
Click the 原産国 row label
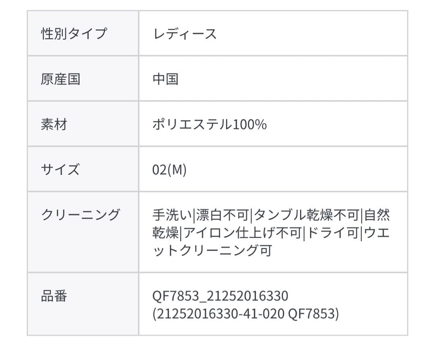(x=60, y=79)
